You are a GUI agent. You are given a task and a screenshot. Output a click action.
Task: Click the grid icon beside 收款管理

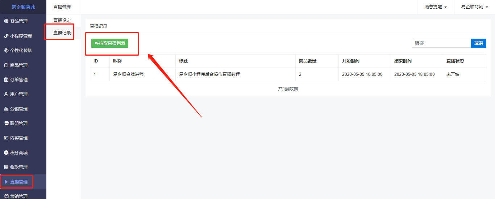(x=6, y=167)
